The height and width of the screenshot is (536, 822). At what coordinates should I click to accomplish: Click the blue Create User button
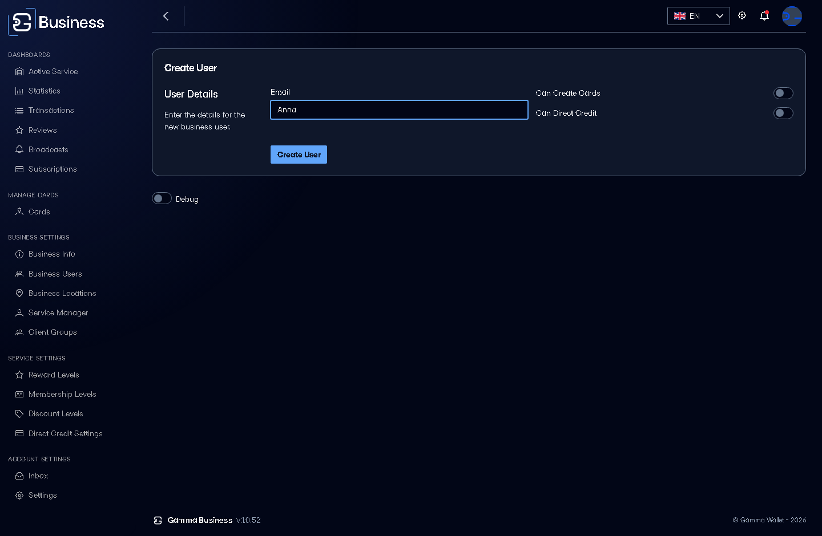299,155
